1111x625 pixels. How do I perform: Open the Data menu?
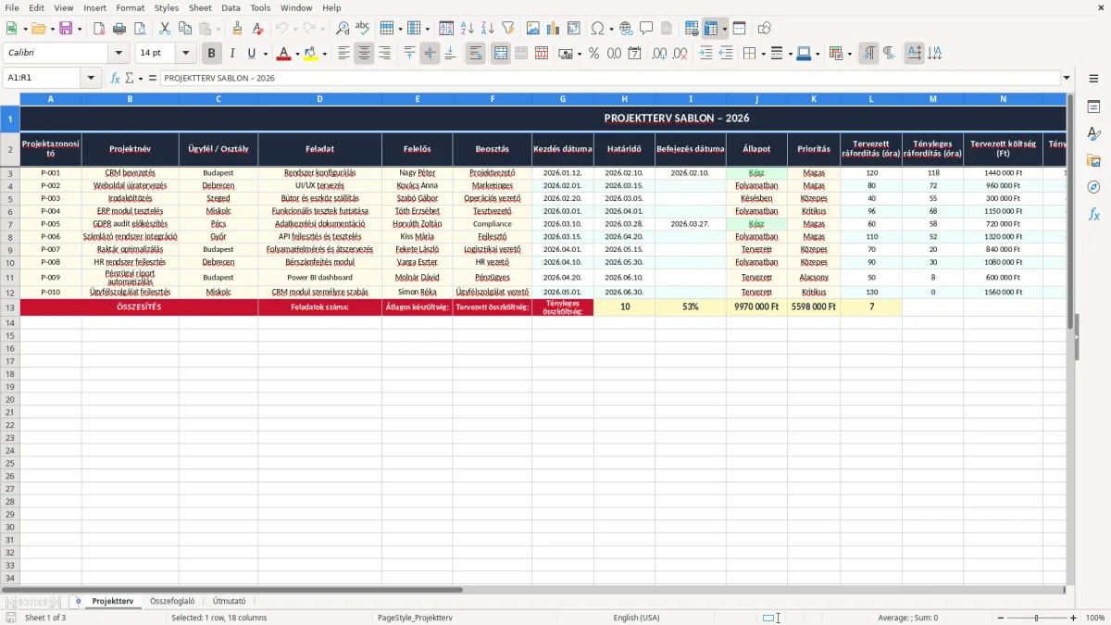pyautogui.click(x=231, y=7)
